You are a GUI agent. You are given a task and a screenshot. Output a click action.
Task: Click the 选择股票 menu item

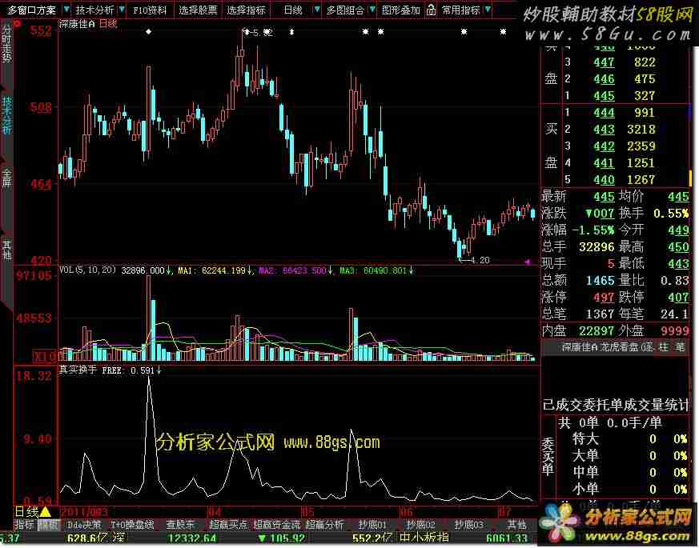coord(198,10)
